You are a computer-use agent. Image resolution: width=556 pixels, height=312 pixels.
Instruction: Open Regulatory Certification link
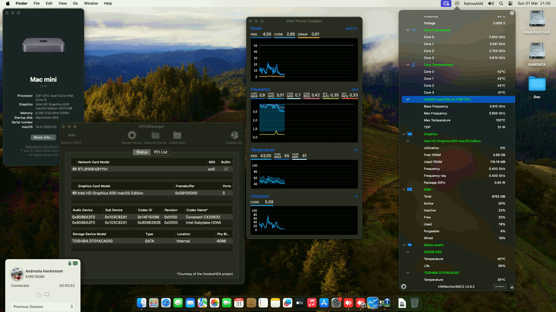click(x=42, y=146)
